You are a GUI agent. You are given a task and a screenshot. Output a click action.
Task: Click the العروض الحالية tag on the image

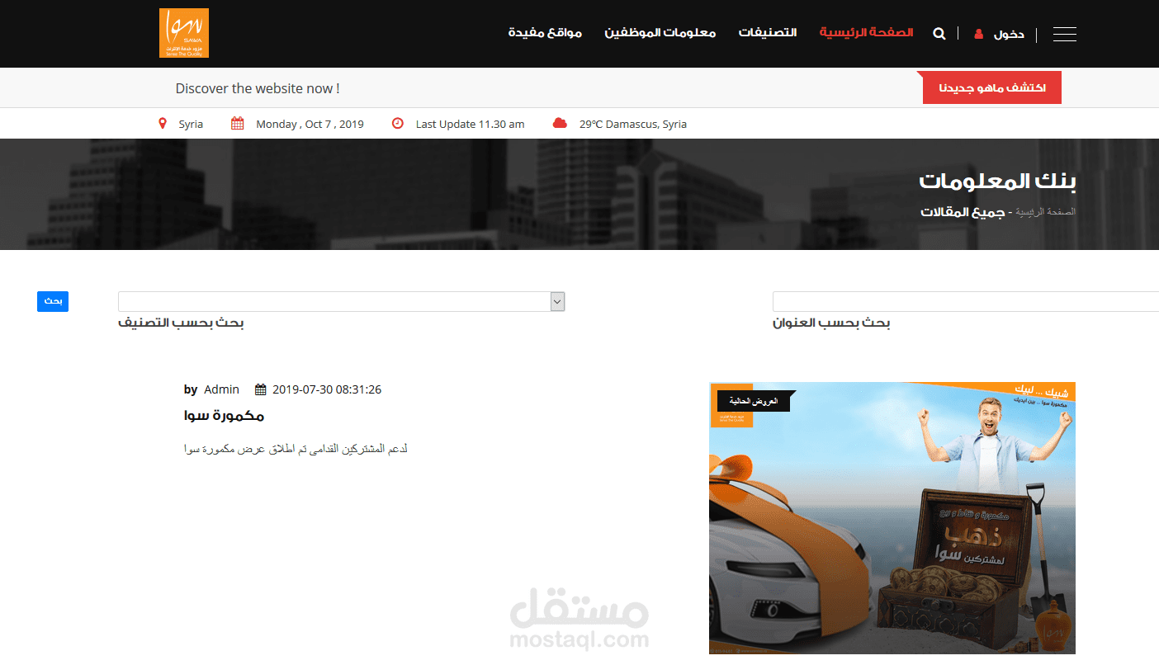coord(754,401)
